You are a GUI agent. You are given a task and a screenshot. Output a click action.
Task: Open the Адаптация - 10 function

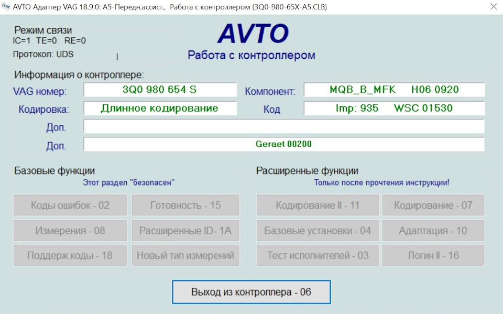(x=433, y=230)
